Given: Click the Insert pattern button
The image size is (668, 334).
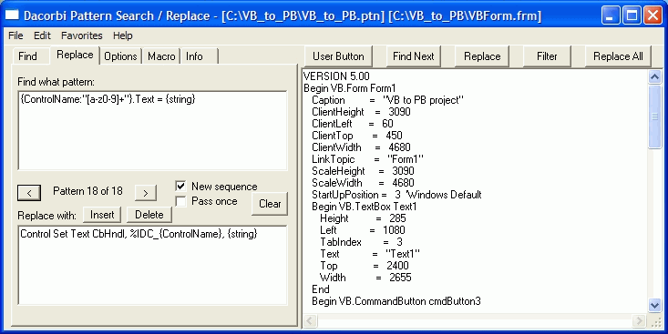Looking at the screenshot, I should coord(102,215).
